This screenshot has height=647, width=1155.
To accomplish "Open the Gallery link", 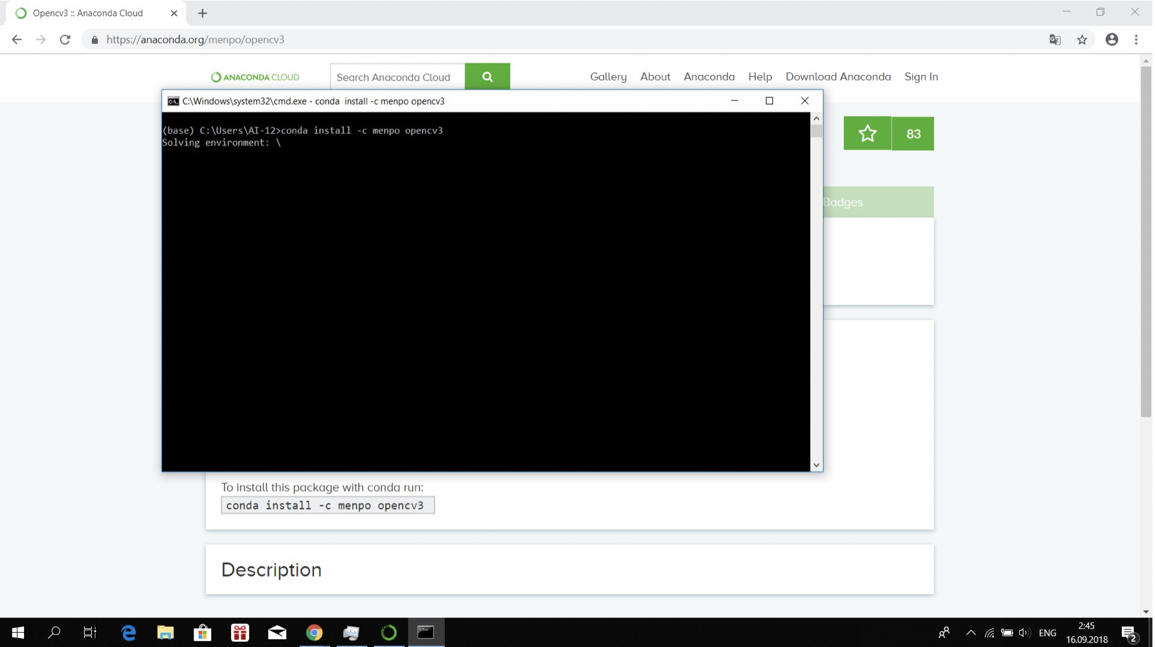I will 610,76.
